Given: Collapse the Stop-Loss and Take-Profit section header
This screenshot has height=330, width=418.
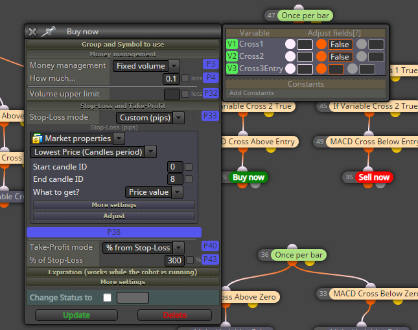Looking at the screenshot, I should click(x=122, y=106).
